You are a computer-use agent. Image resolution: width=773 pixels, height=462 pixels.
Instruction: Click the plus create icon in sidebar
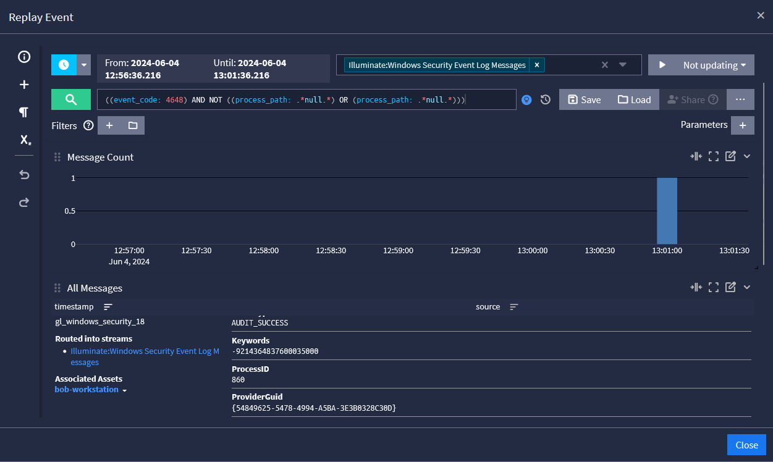tap(24, 85)
